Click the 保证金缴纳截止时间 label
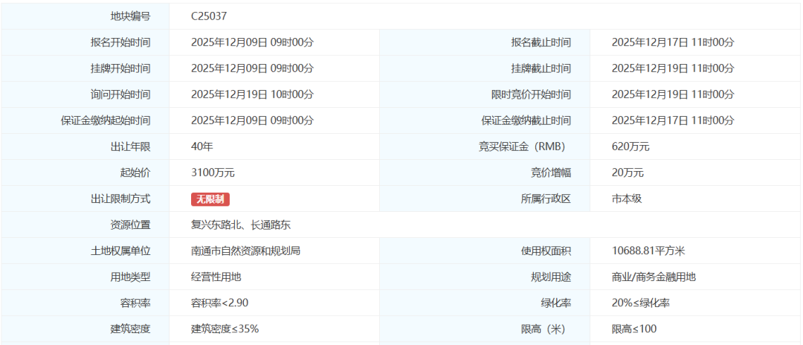 526,120
